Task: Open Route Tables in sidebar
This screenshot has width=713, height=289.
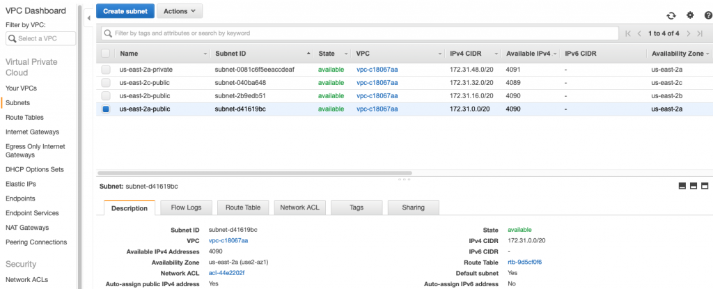Action: [x=24, y=118]
